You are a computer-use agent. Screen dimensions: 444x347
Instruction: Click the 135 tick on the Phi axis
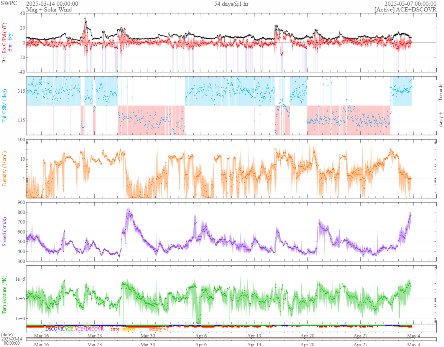click(x=21, y=120)
